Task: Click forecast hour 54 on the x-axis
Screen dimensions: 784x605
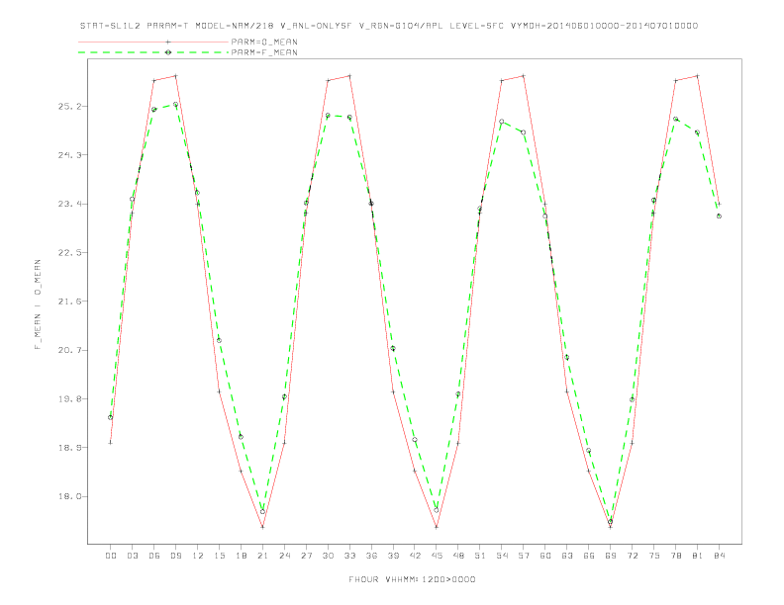Action: (x=502, y=556)
